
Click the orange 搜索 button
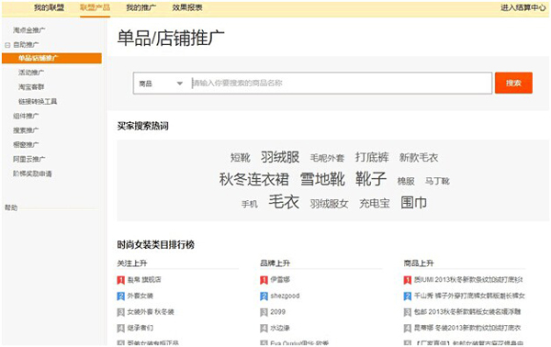coord(513,83)
